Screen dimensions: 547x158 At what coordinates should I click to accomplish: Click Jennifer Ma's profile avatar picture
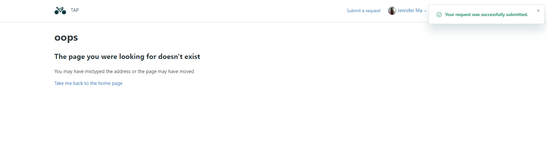[x=392, y=11]
